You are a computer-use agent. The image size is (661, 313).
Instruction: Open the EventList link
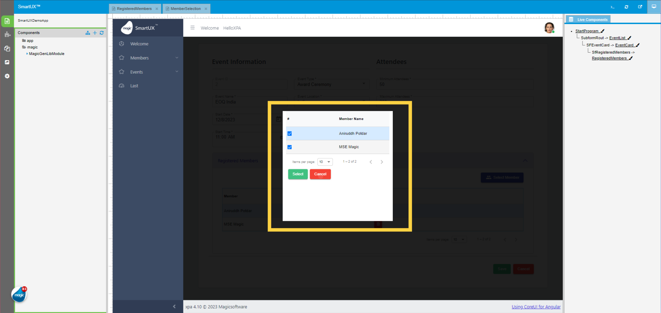(x=617, y=38)
